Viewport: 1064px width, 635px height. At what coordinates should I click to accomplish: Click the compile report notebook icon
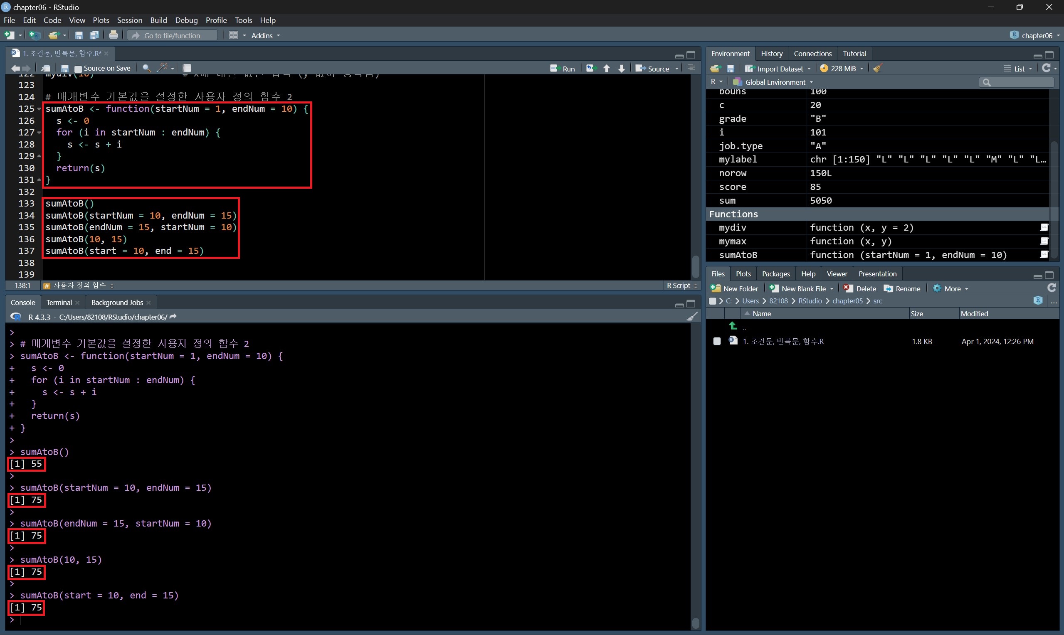click(187, 68)
